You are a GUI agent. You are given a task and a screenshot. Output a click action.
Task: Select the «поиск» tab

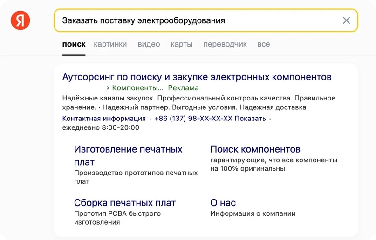[x=74, y=44]
